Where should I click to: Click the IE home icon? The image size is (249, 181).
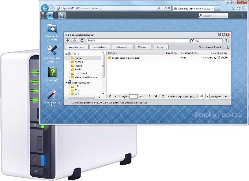click(234, 8)
